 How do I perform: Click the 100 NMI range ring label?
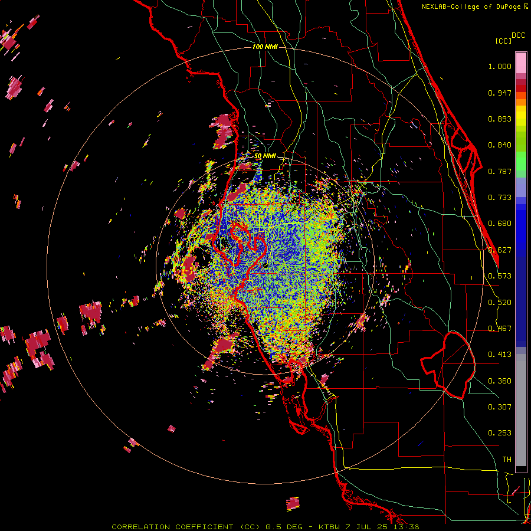click(265, 47)
